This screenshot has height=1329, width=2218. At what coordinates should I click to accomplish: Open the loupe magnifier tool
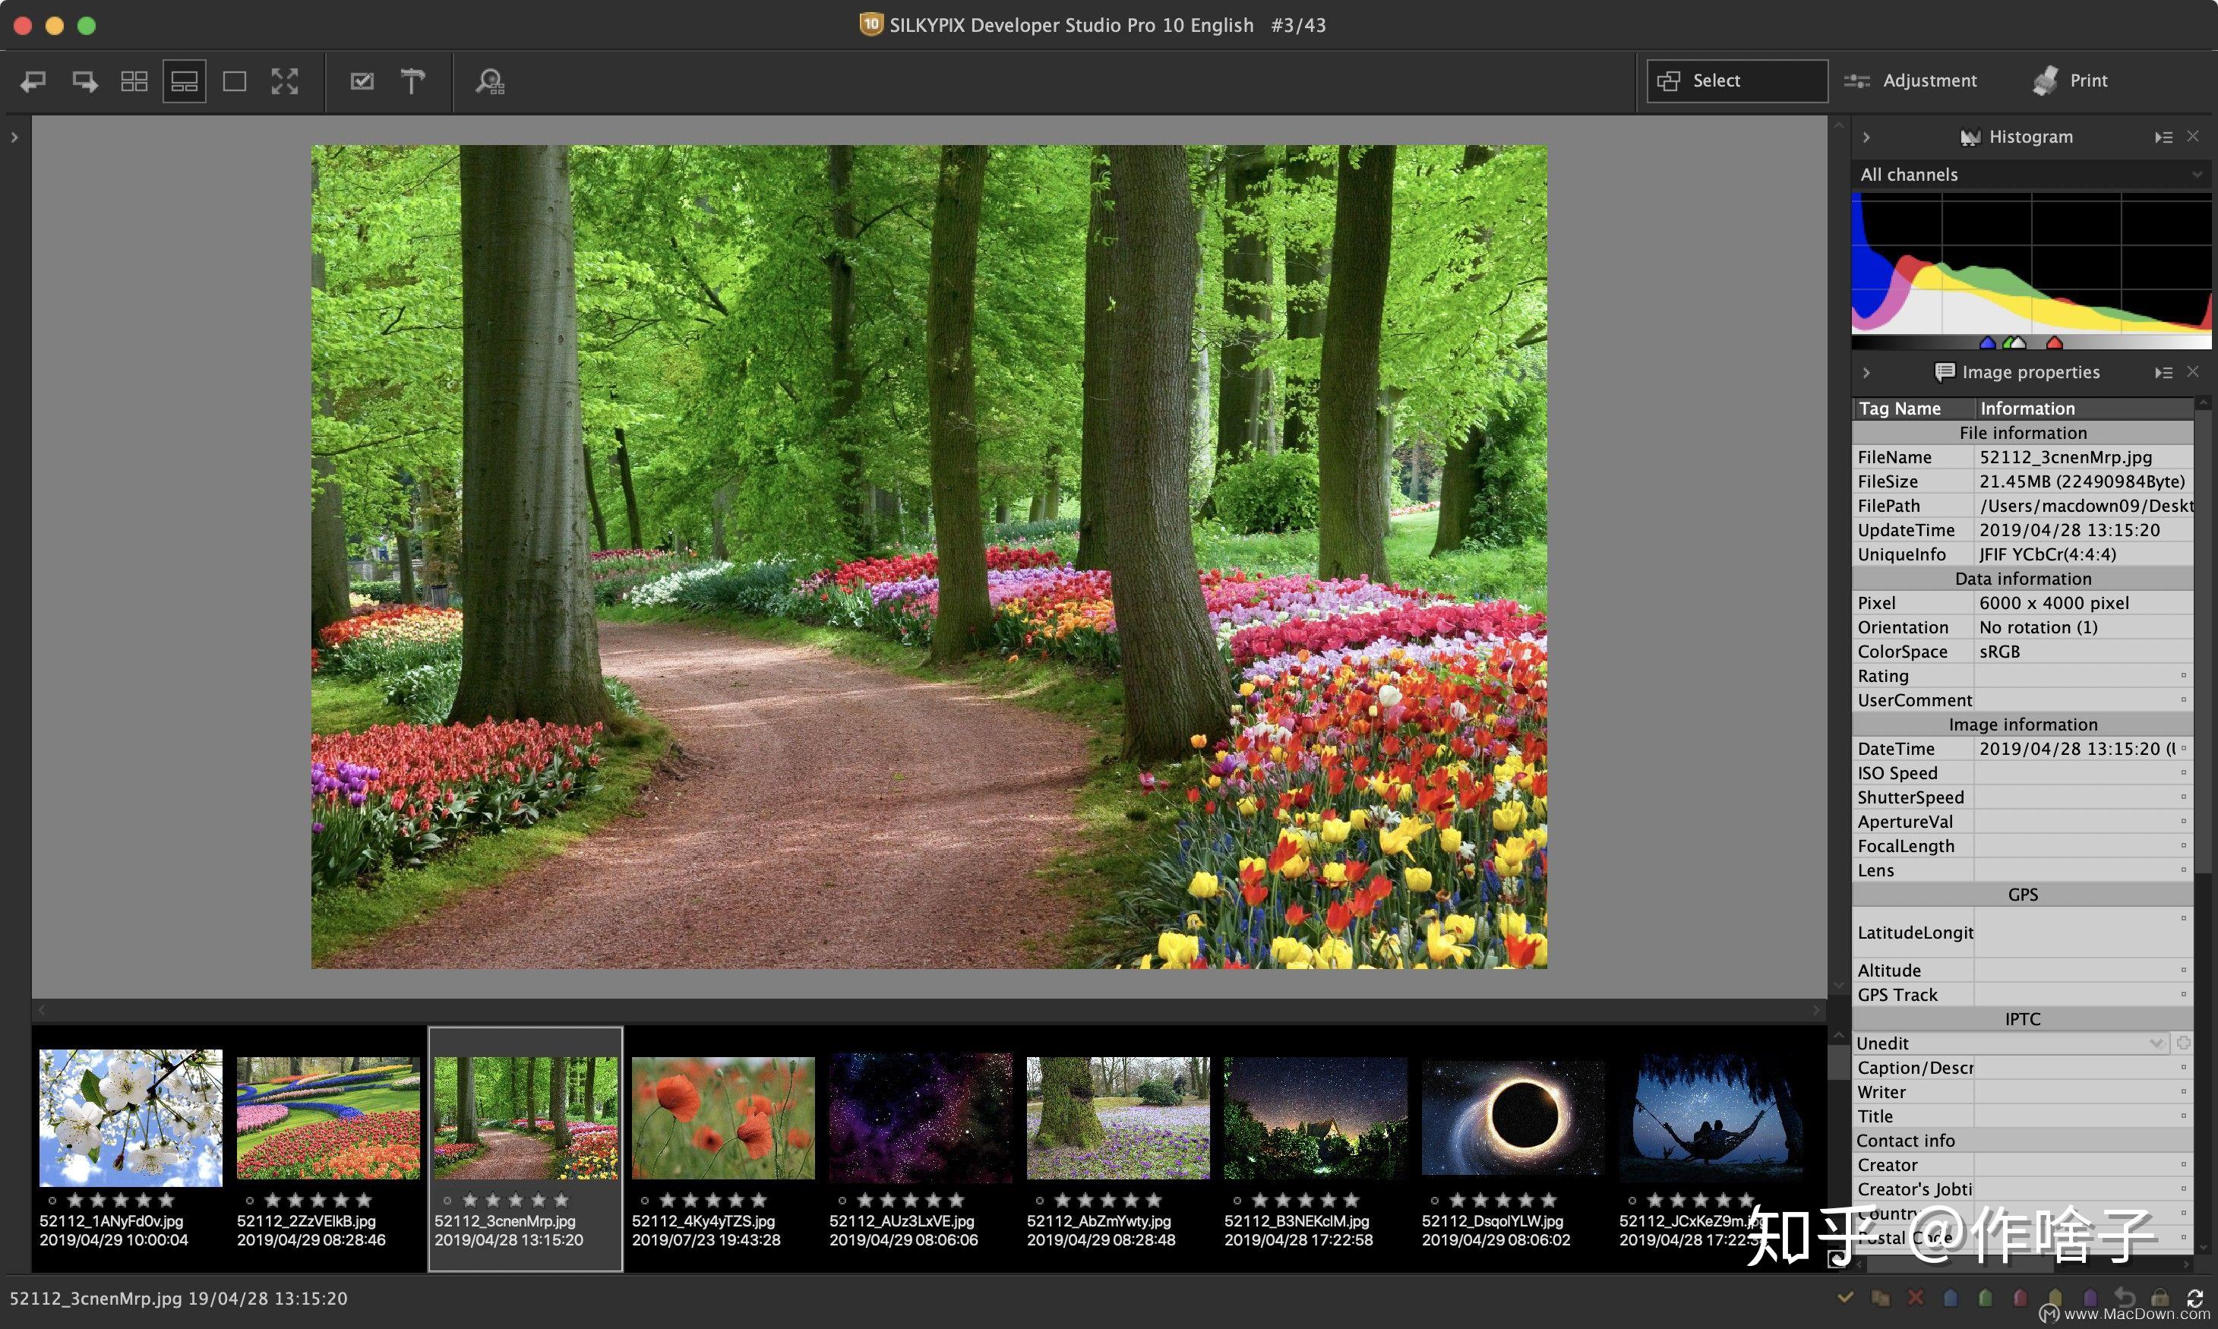(x=488, y=81)
